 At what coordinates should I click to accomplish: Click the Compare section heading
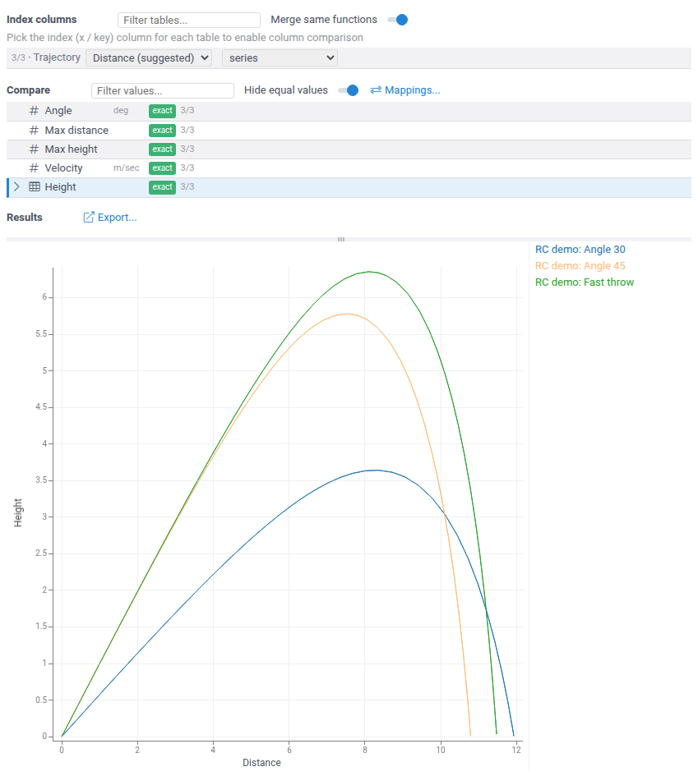(x=28, y=90)
